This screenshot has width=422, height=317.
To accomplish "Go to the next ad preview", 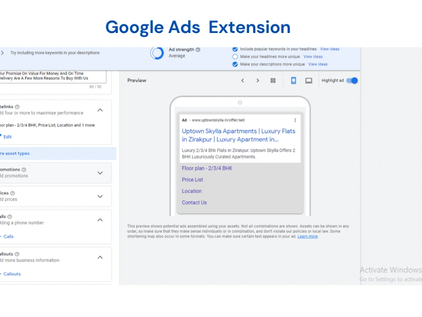I will point(257,80).
